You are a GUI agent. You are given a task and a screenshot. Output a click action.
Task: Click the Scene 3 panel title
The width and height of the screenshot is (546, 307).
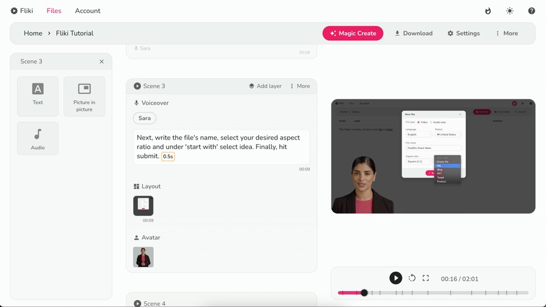(31, 61)
